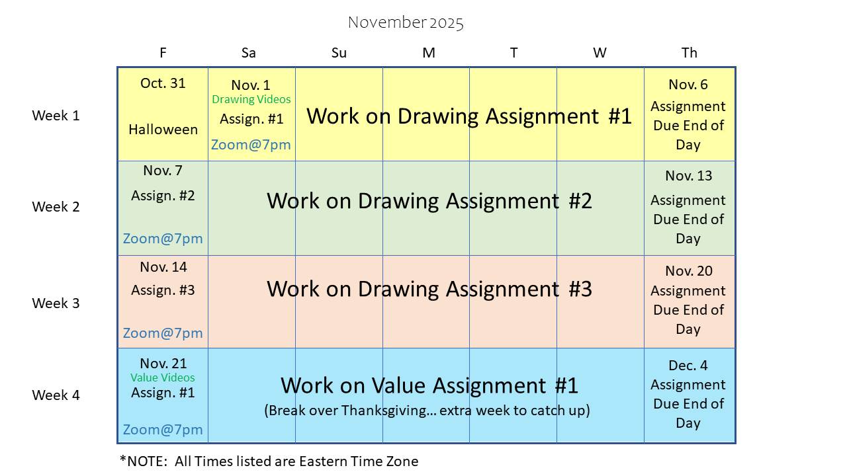
Task: Click the Week 3 row label
Action: (56, 303)
